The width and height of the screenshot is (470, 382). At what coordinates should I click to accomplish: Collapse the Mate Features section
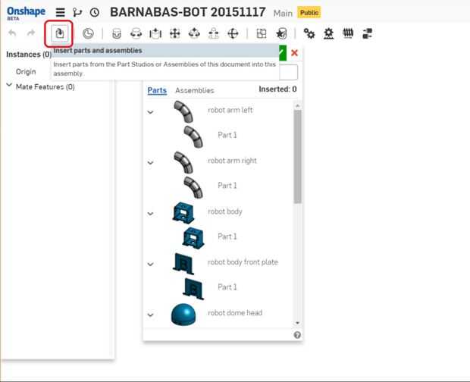(9, 85)
